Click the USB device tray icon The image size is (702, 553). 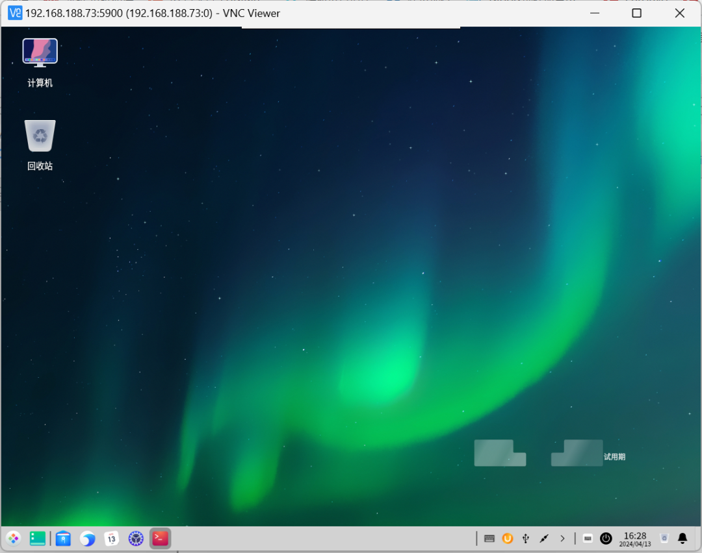click(x=526, y=538)
